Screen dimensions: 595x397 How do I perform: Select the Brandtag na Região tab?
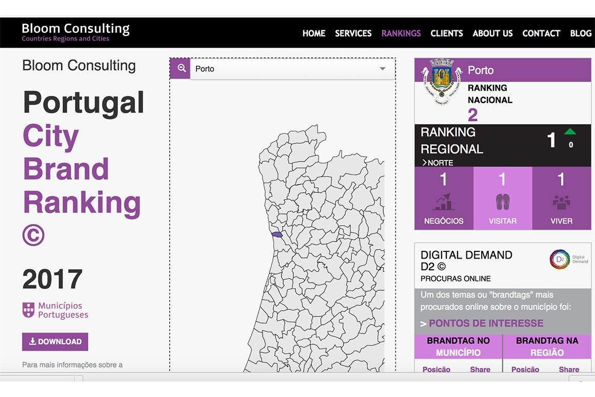click(x=547, y=347)
